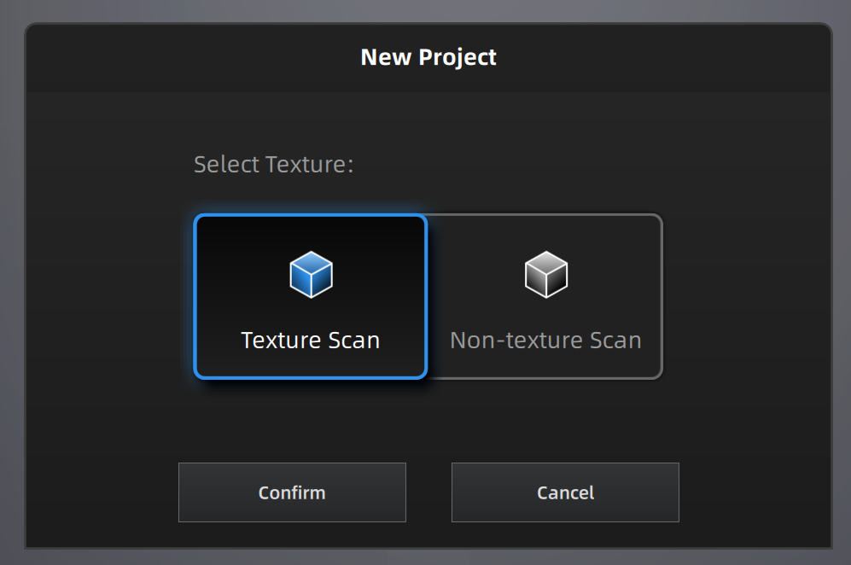The height and width of the screenshot is (565, 851).
Task: Click the highlighted blue-bordered Texture Scan tile
Action: [x=310, y=296]
